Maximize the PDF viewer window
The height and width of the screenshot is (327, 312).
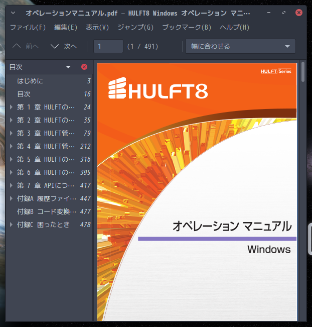pyautogui.click(x=284, y=13)
